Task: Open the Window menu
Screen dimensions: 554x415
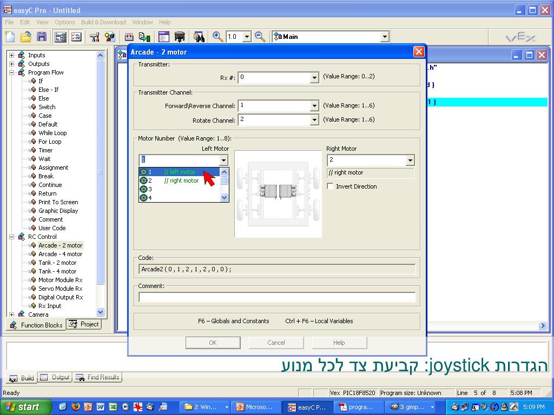Action: pos(142,22)
